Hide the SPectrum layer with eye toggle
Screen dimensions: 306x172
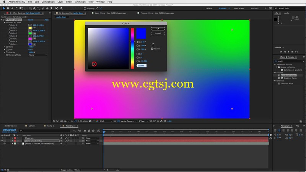[x=2, y=138]
